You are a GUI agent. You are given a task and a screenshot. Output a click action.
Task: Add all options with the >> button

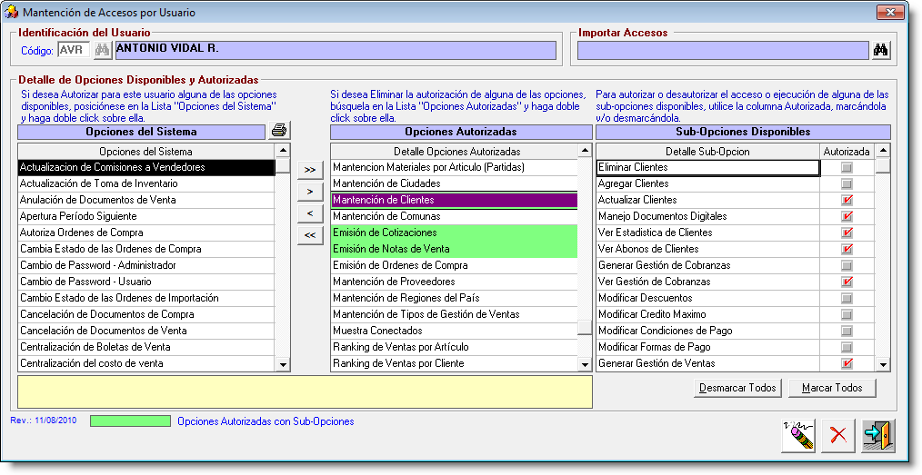coord(310,170)
